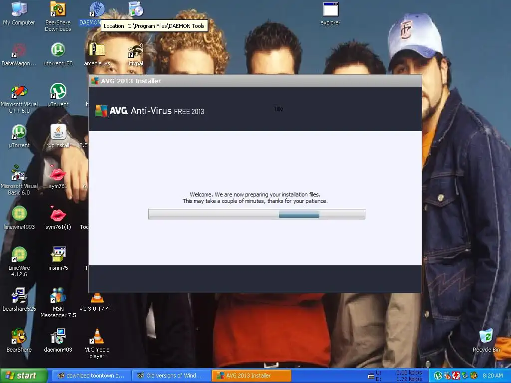511x383 pixels.
Task: Click the MSN Messenger tray icon
Action: (x=447, y=376)
